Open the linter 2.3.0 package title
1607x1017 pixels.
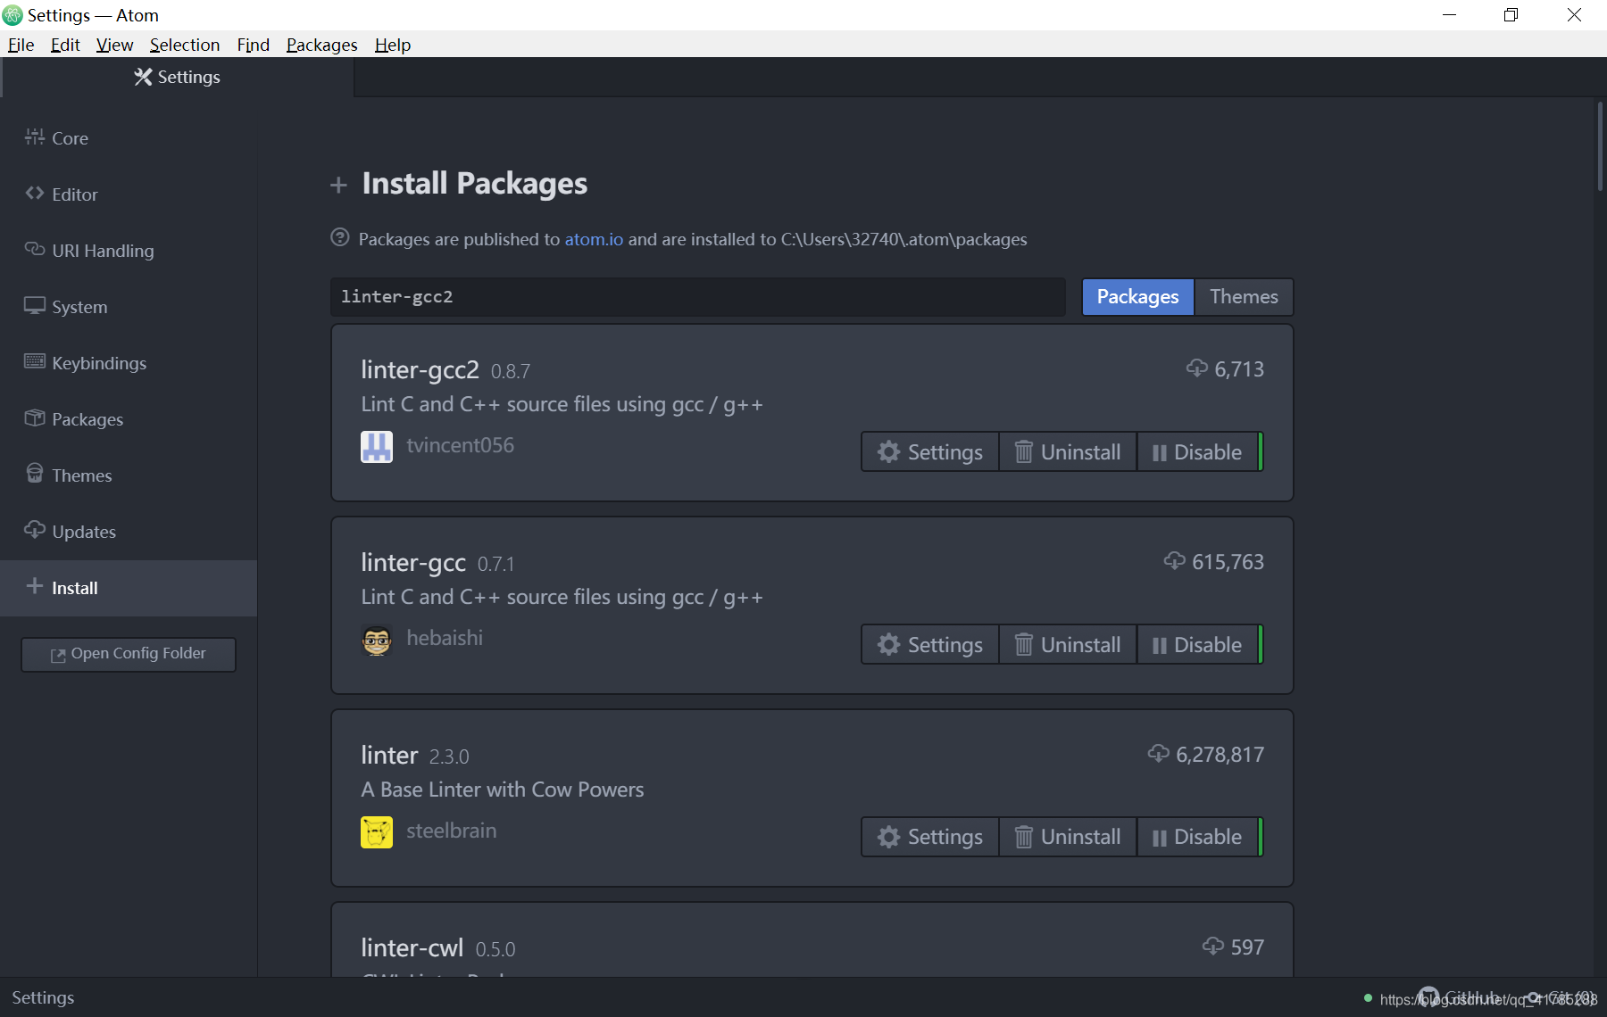tap(389, 755)
